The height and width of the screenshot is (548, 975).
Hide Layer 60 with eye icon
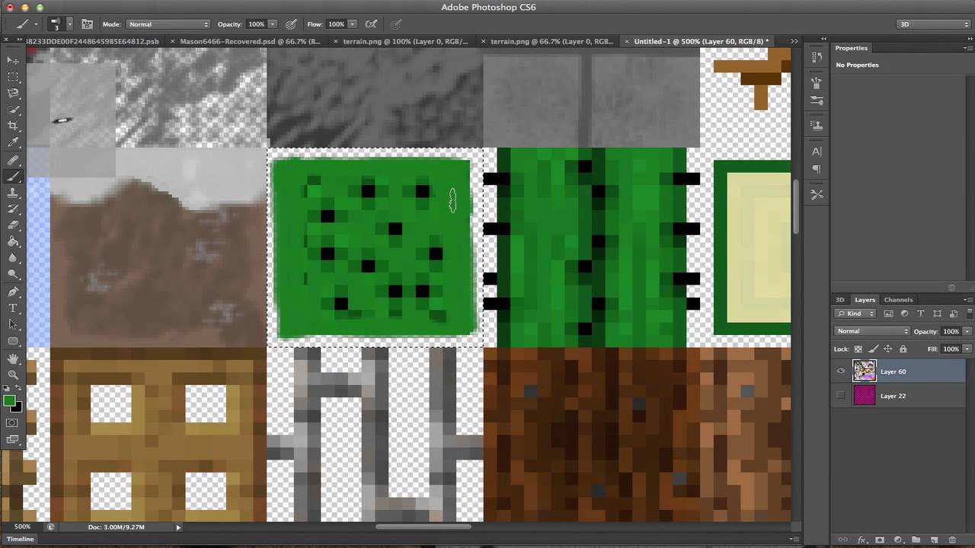tap(841, 371)
